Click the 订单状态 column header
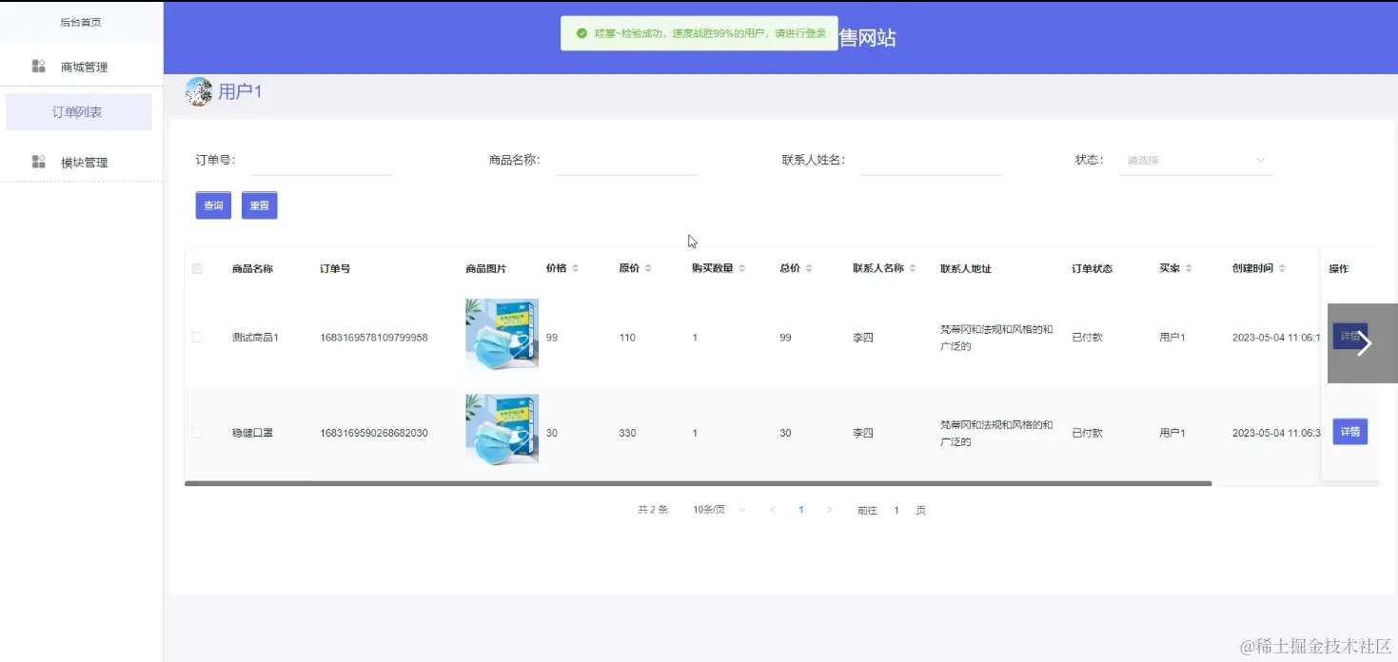1398x662 pixels. click(1092, 268)
